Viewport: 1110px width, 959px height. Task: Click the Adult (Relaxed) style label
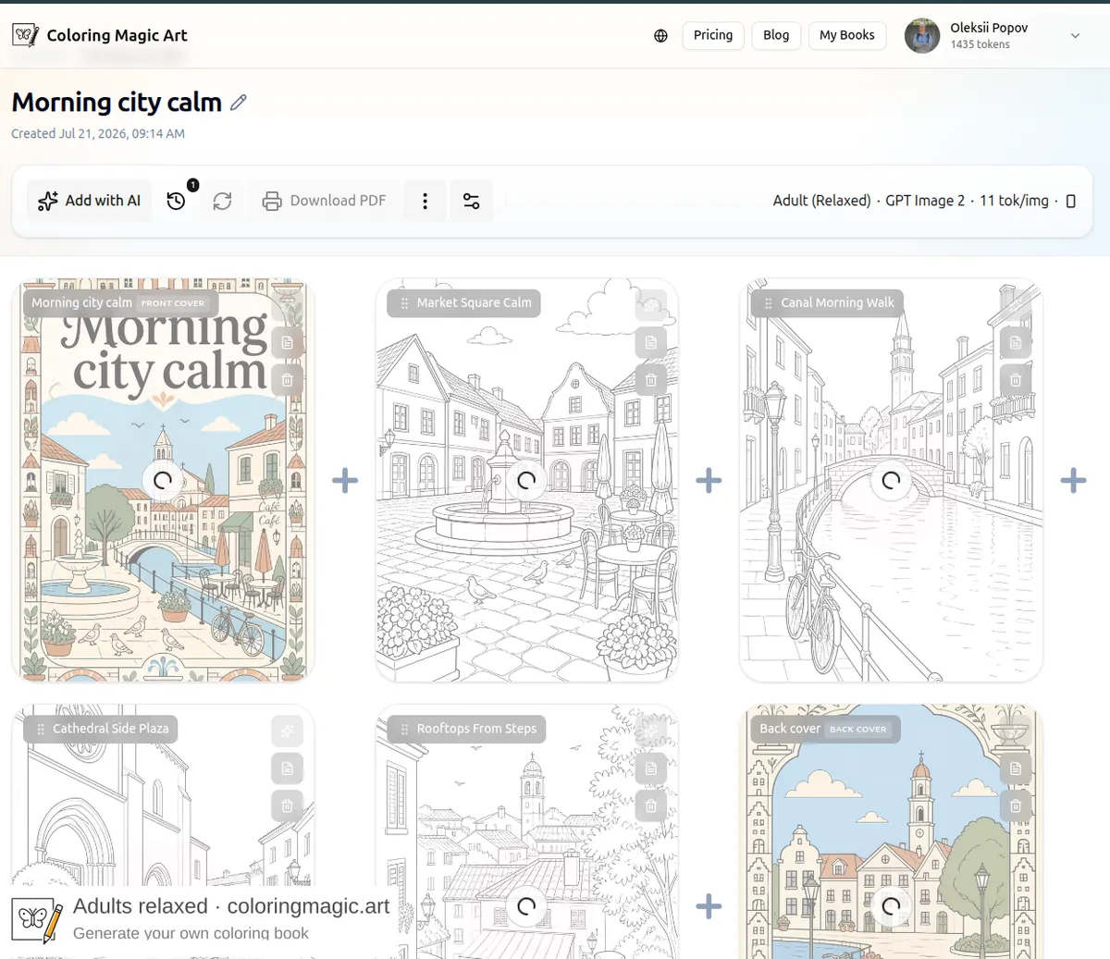click(821, 201)
